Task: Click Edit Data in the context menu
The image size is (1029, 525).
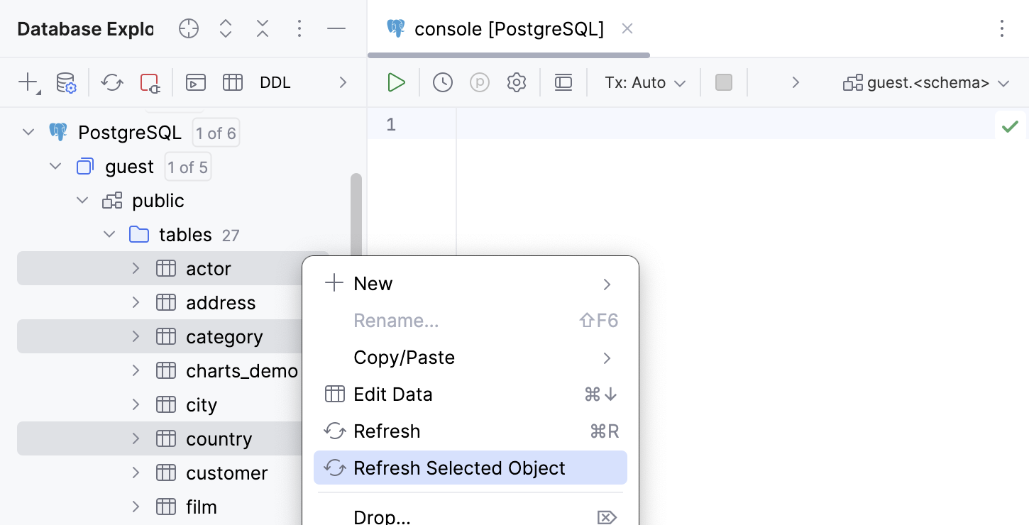Action: coord(392,394)
